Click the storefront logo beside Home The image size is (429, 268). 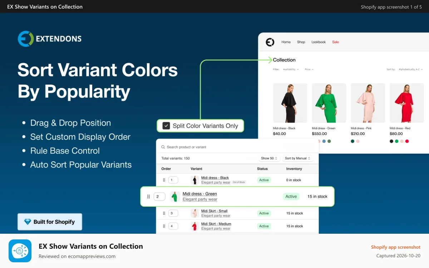270,42
